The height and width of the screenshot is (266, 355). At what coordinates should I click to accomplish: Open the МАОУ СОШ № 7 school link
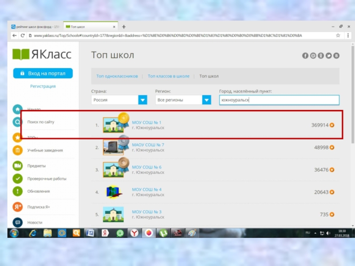click(x=148, y=145)
